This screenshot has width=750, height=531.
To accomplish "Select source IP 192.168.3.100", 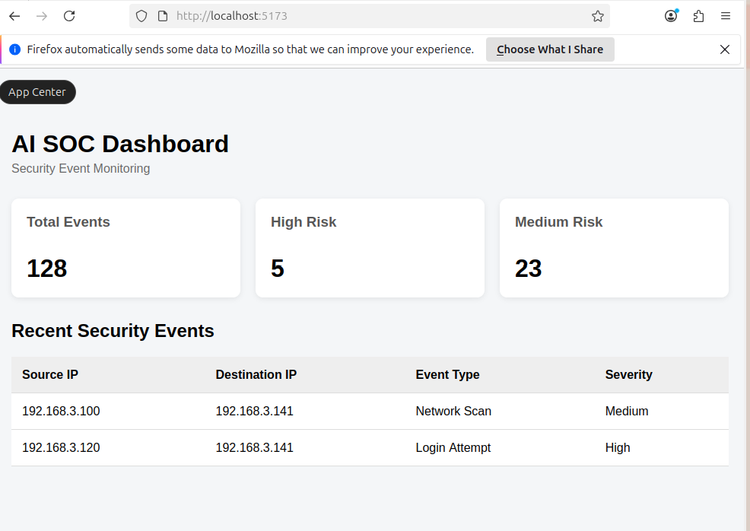I will click(x=61, y=411).
